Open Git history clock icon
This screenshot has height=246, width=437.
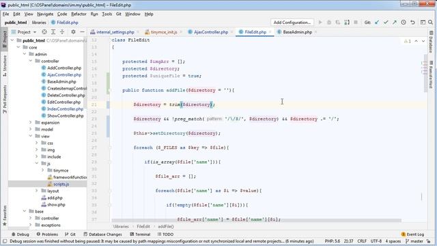coord(404,23)
